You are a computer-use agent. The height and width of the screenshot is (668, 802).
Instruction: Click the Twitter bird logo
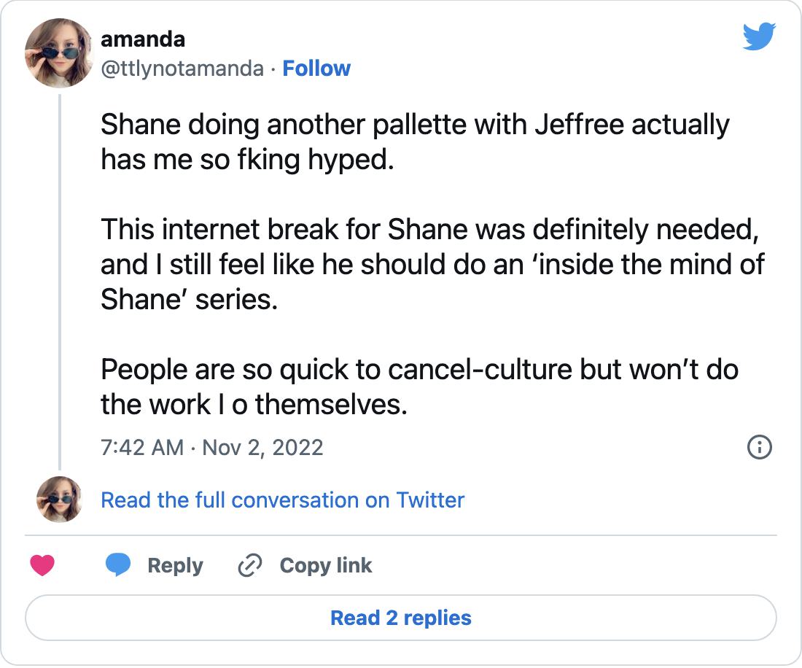(x=760, y=37)
